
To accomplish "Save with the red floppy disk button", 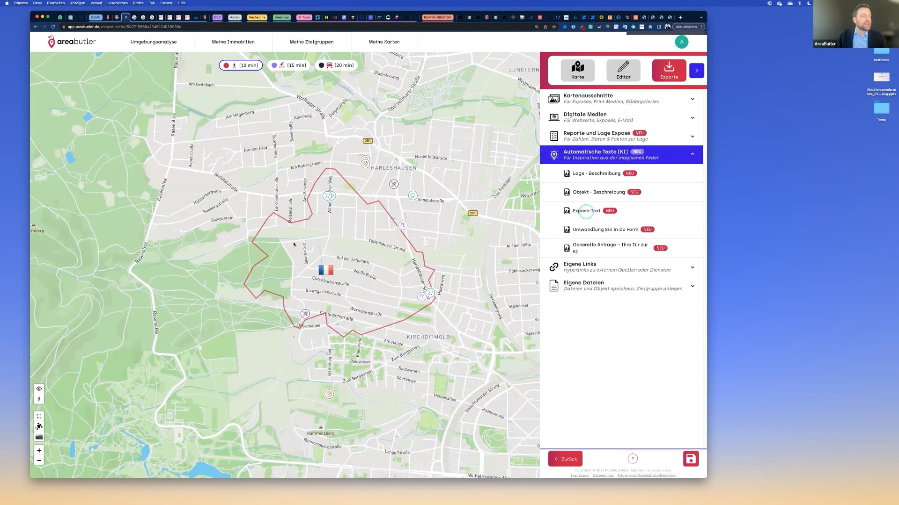I will point(691,459).
